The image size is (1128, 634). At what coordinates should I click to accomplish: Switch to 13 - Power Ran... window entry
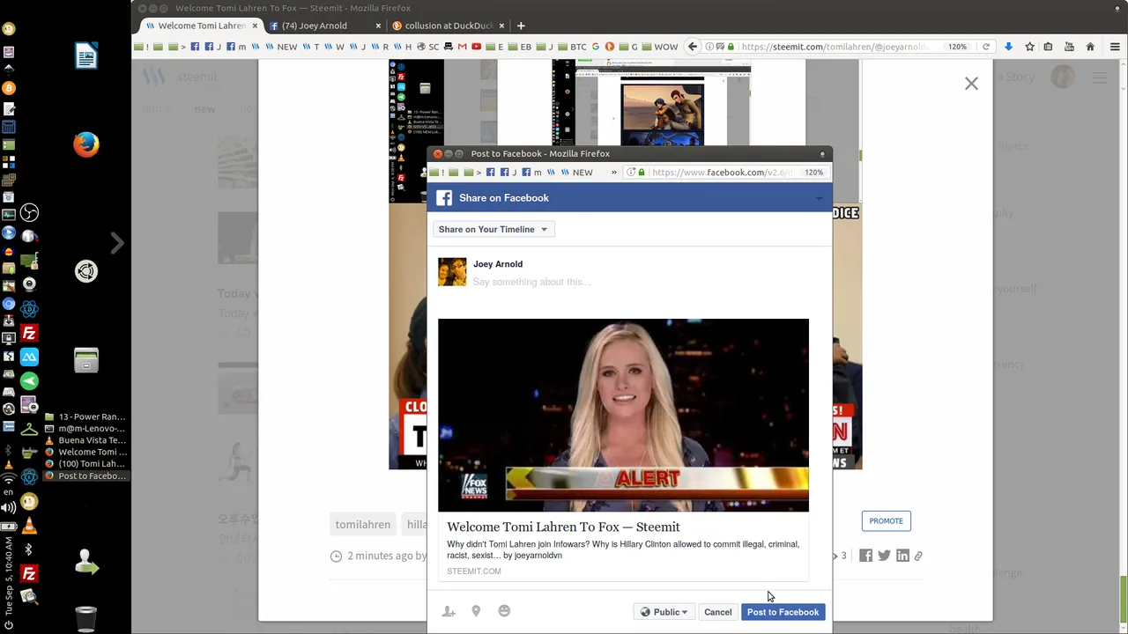(85, 417)
